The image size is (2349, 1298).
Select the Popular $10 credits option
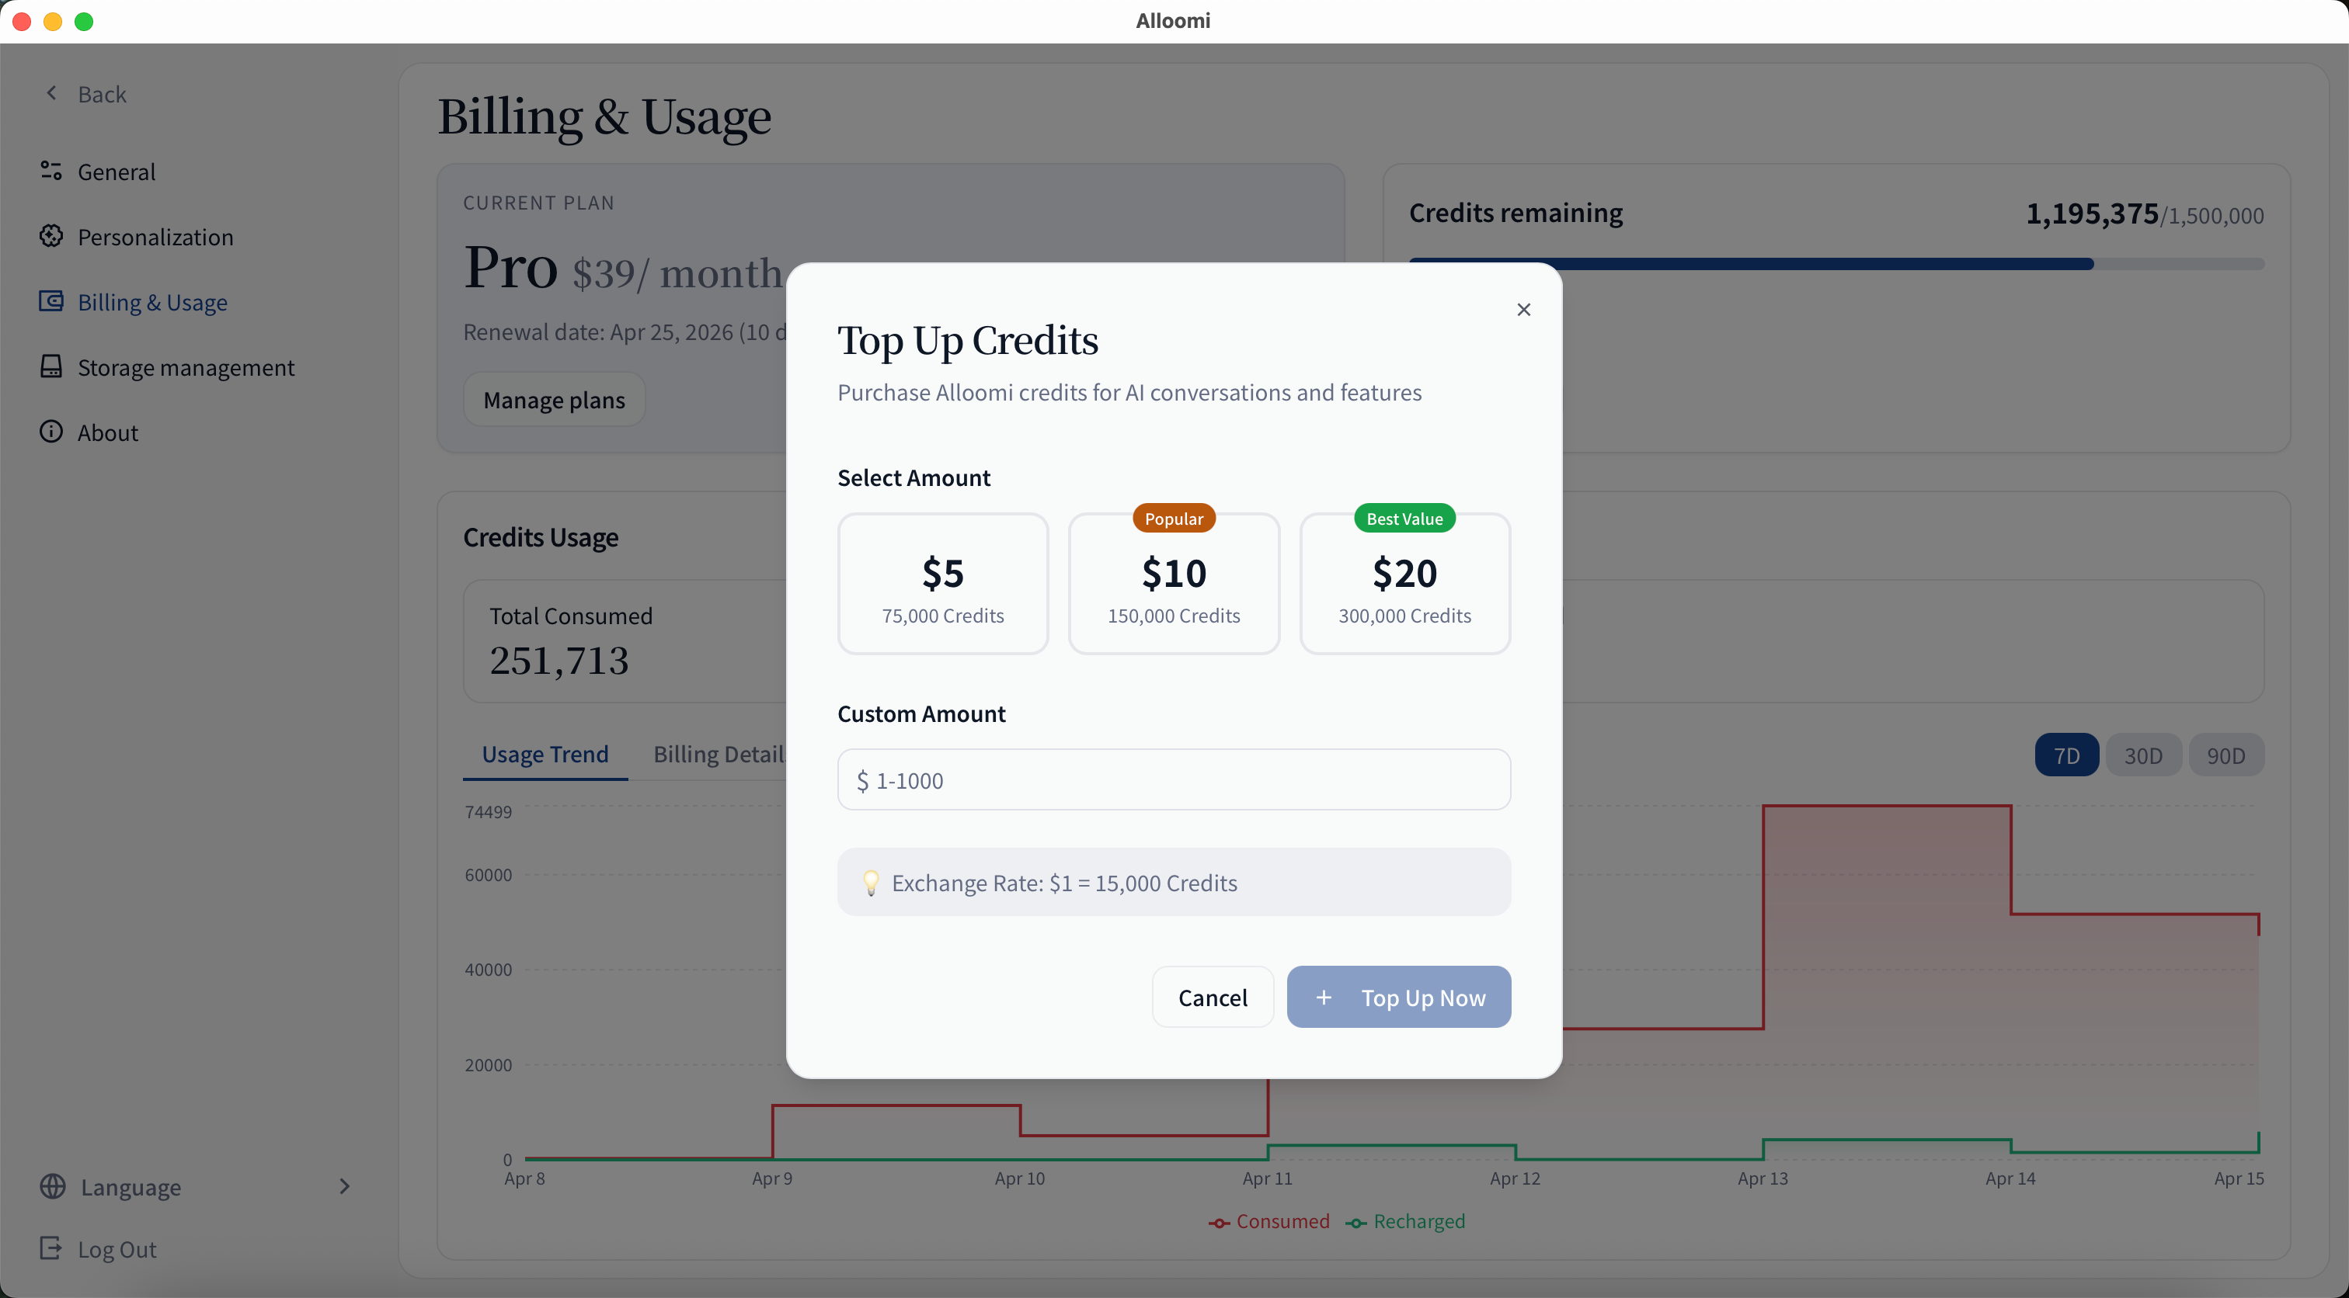point(1174,585)
